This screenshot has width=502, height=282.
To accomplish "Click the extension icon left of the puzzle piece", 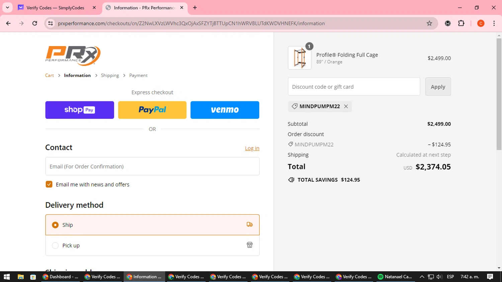I will [x=448, y=23].
